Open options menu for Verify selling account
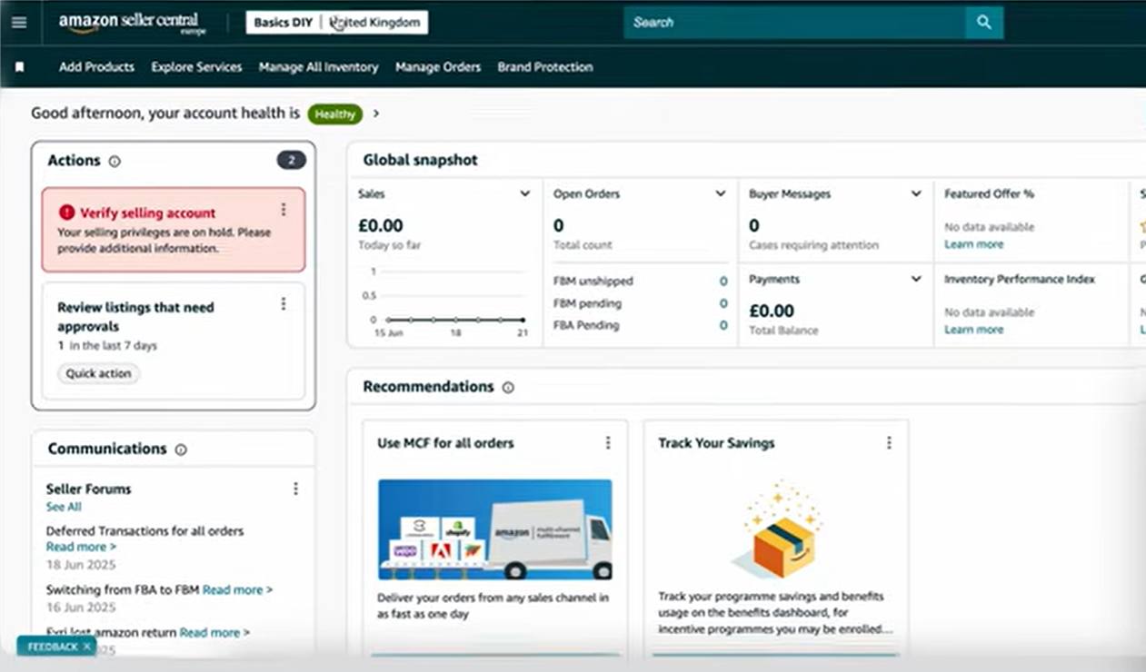Image resolution: width=1146 pixels, height=672 pixels. (284, 210)
